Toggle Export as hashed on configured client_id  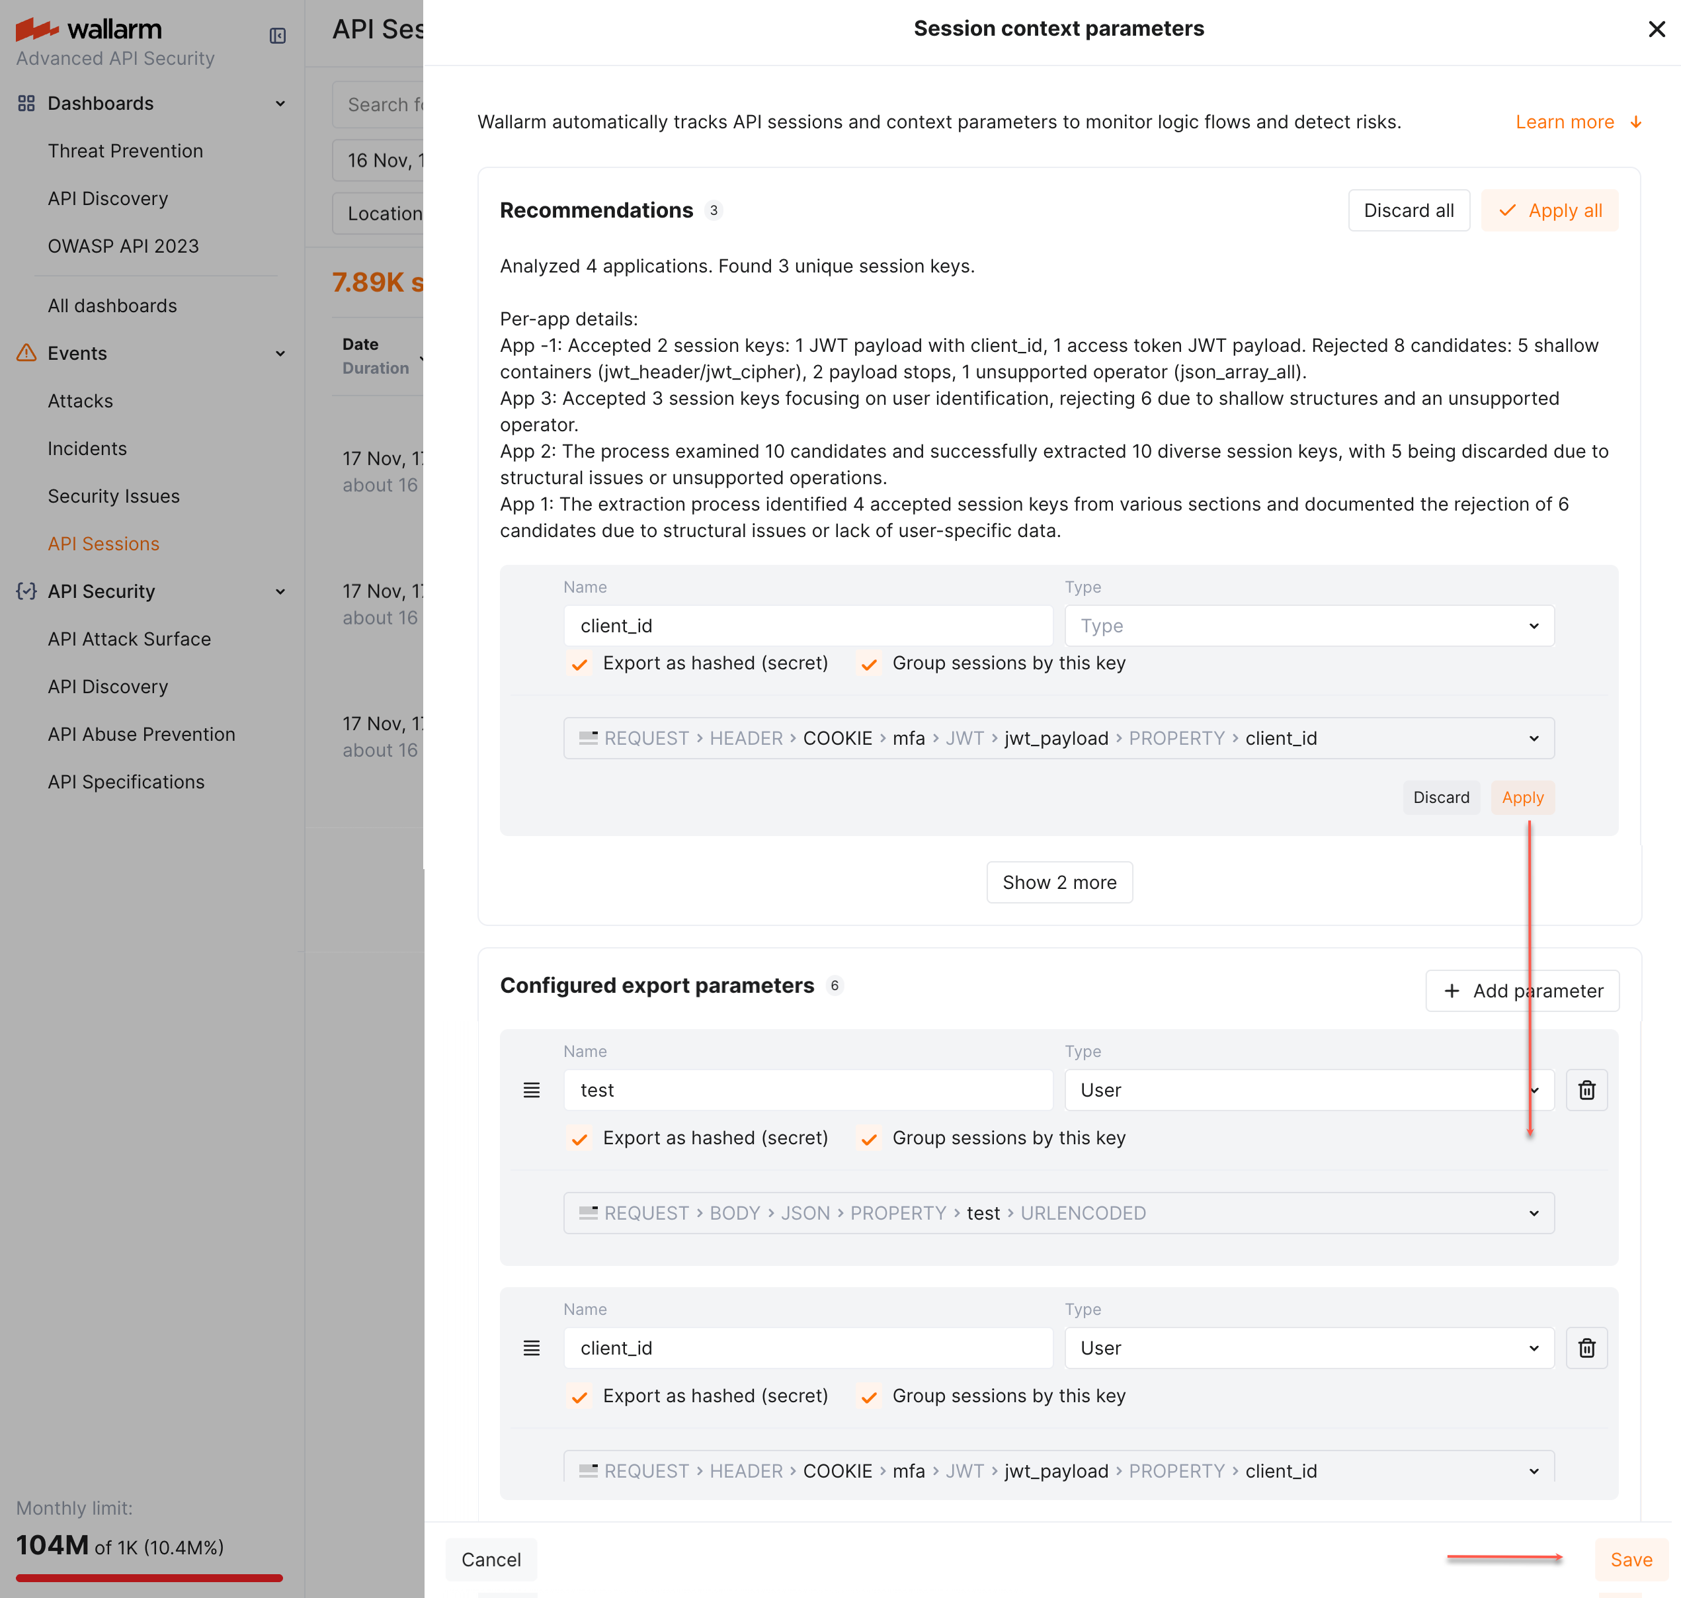pyautogui.click(x=580, y=1397)
